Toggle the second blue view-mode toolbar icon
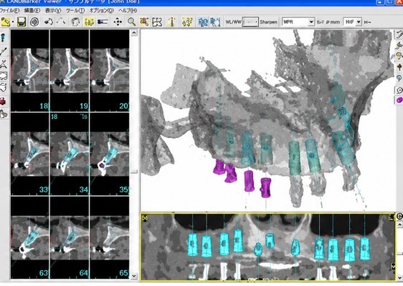This screenshot has height=286, width=403. click(215, 22)
